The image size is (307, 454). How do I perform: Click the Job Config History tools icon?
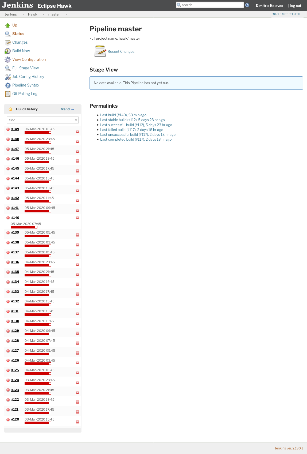tap(8, 77)
